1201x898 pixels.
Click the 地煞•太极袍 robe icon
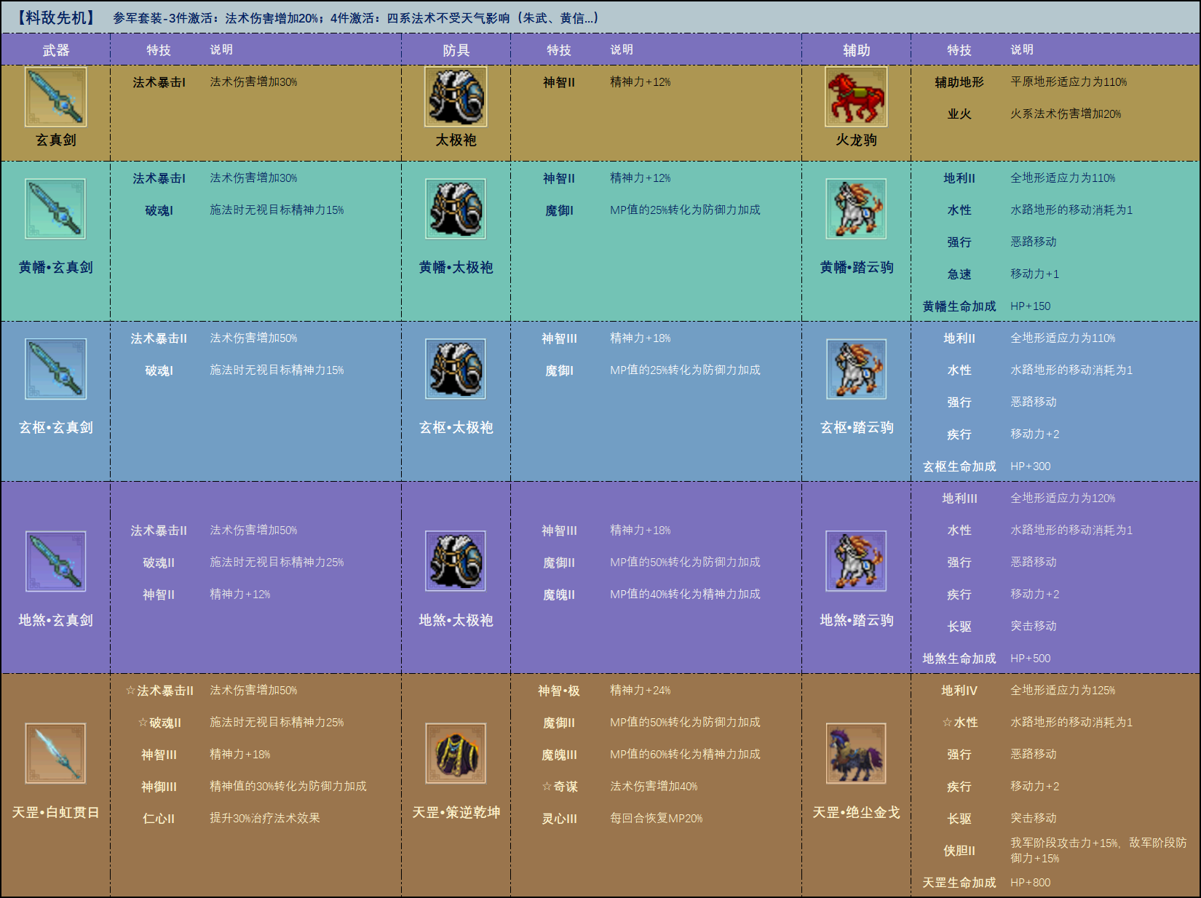coord(456,561)
